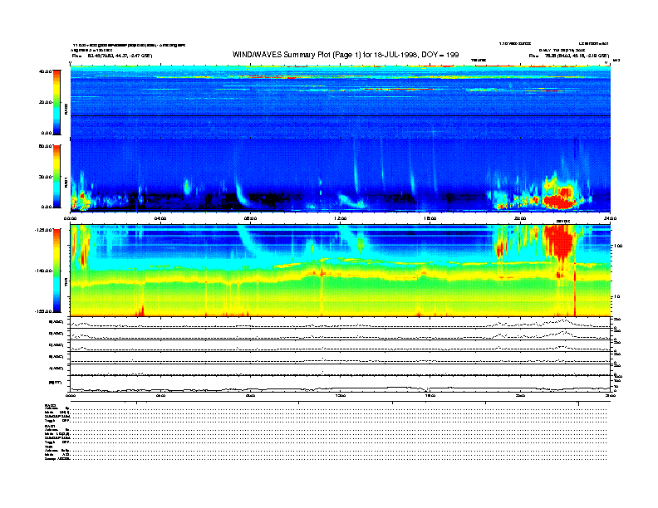Image resolution: width=658 pixels, height=508 pixels.
Task: Click the 24:00 tick label under RAD1 panel
Action: 610,218
